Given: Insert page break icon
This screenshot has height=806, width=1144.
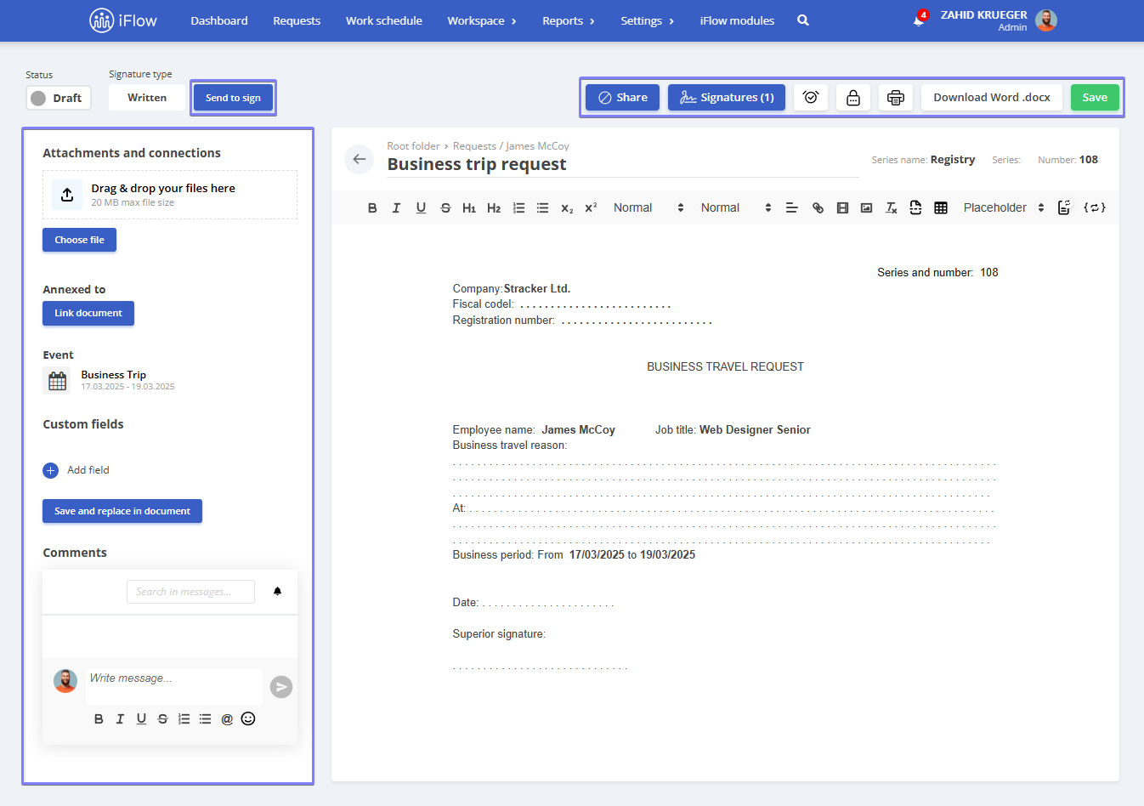Looking at the screenshot, I should 915,207.
